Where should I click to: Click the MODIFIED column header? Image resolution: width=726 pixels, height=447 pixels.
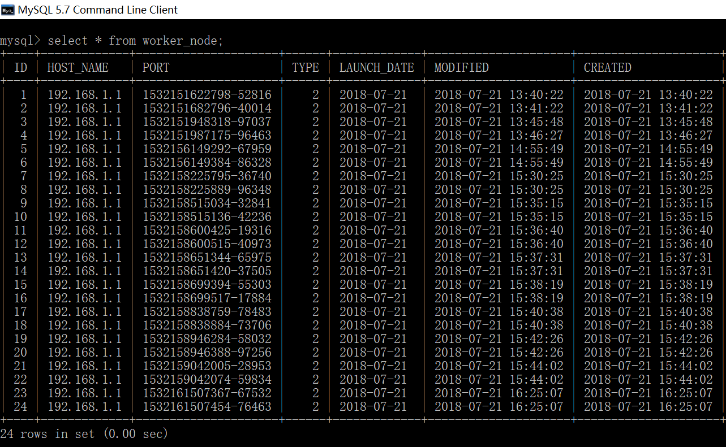[461, 68]
